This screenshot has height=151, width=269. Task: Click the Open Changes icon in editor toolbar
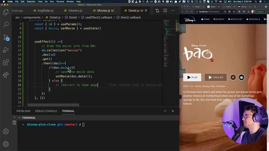pyautogui.click(x=157, y=10)
